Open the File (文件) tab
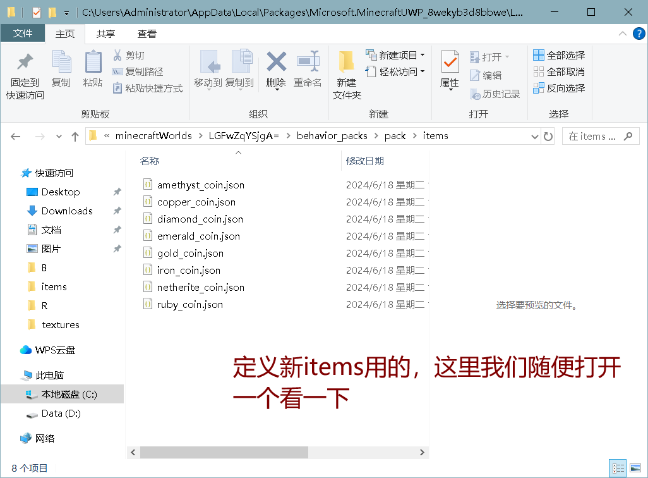The height and width of the screenshot is (478, 648). pos(23,33)
